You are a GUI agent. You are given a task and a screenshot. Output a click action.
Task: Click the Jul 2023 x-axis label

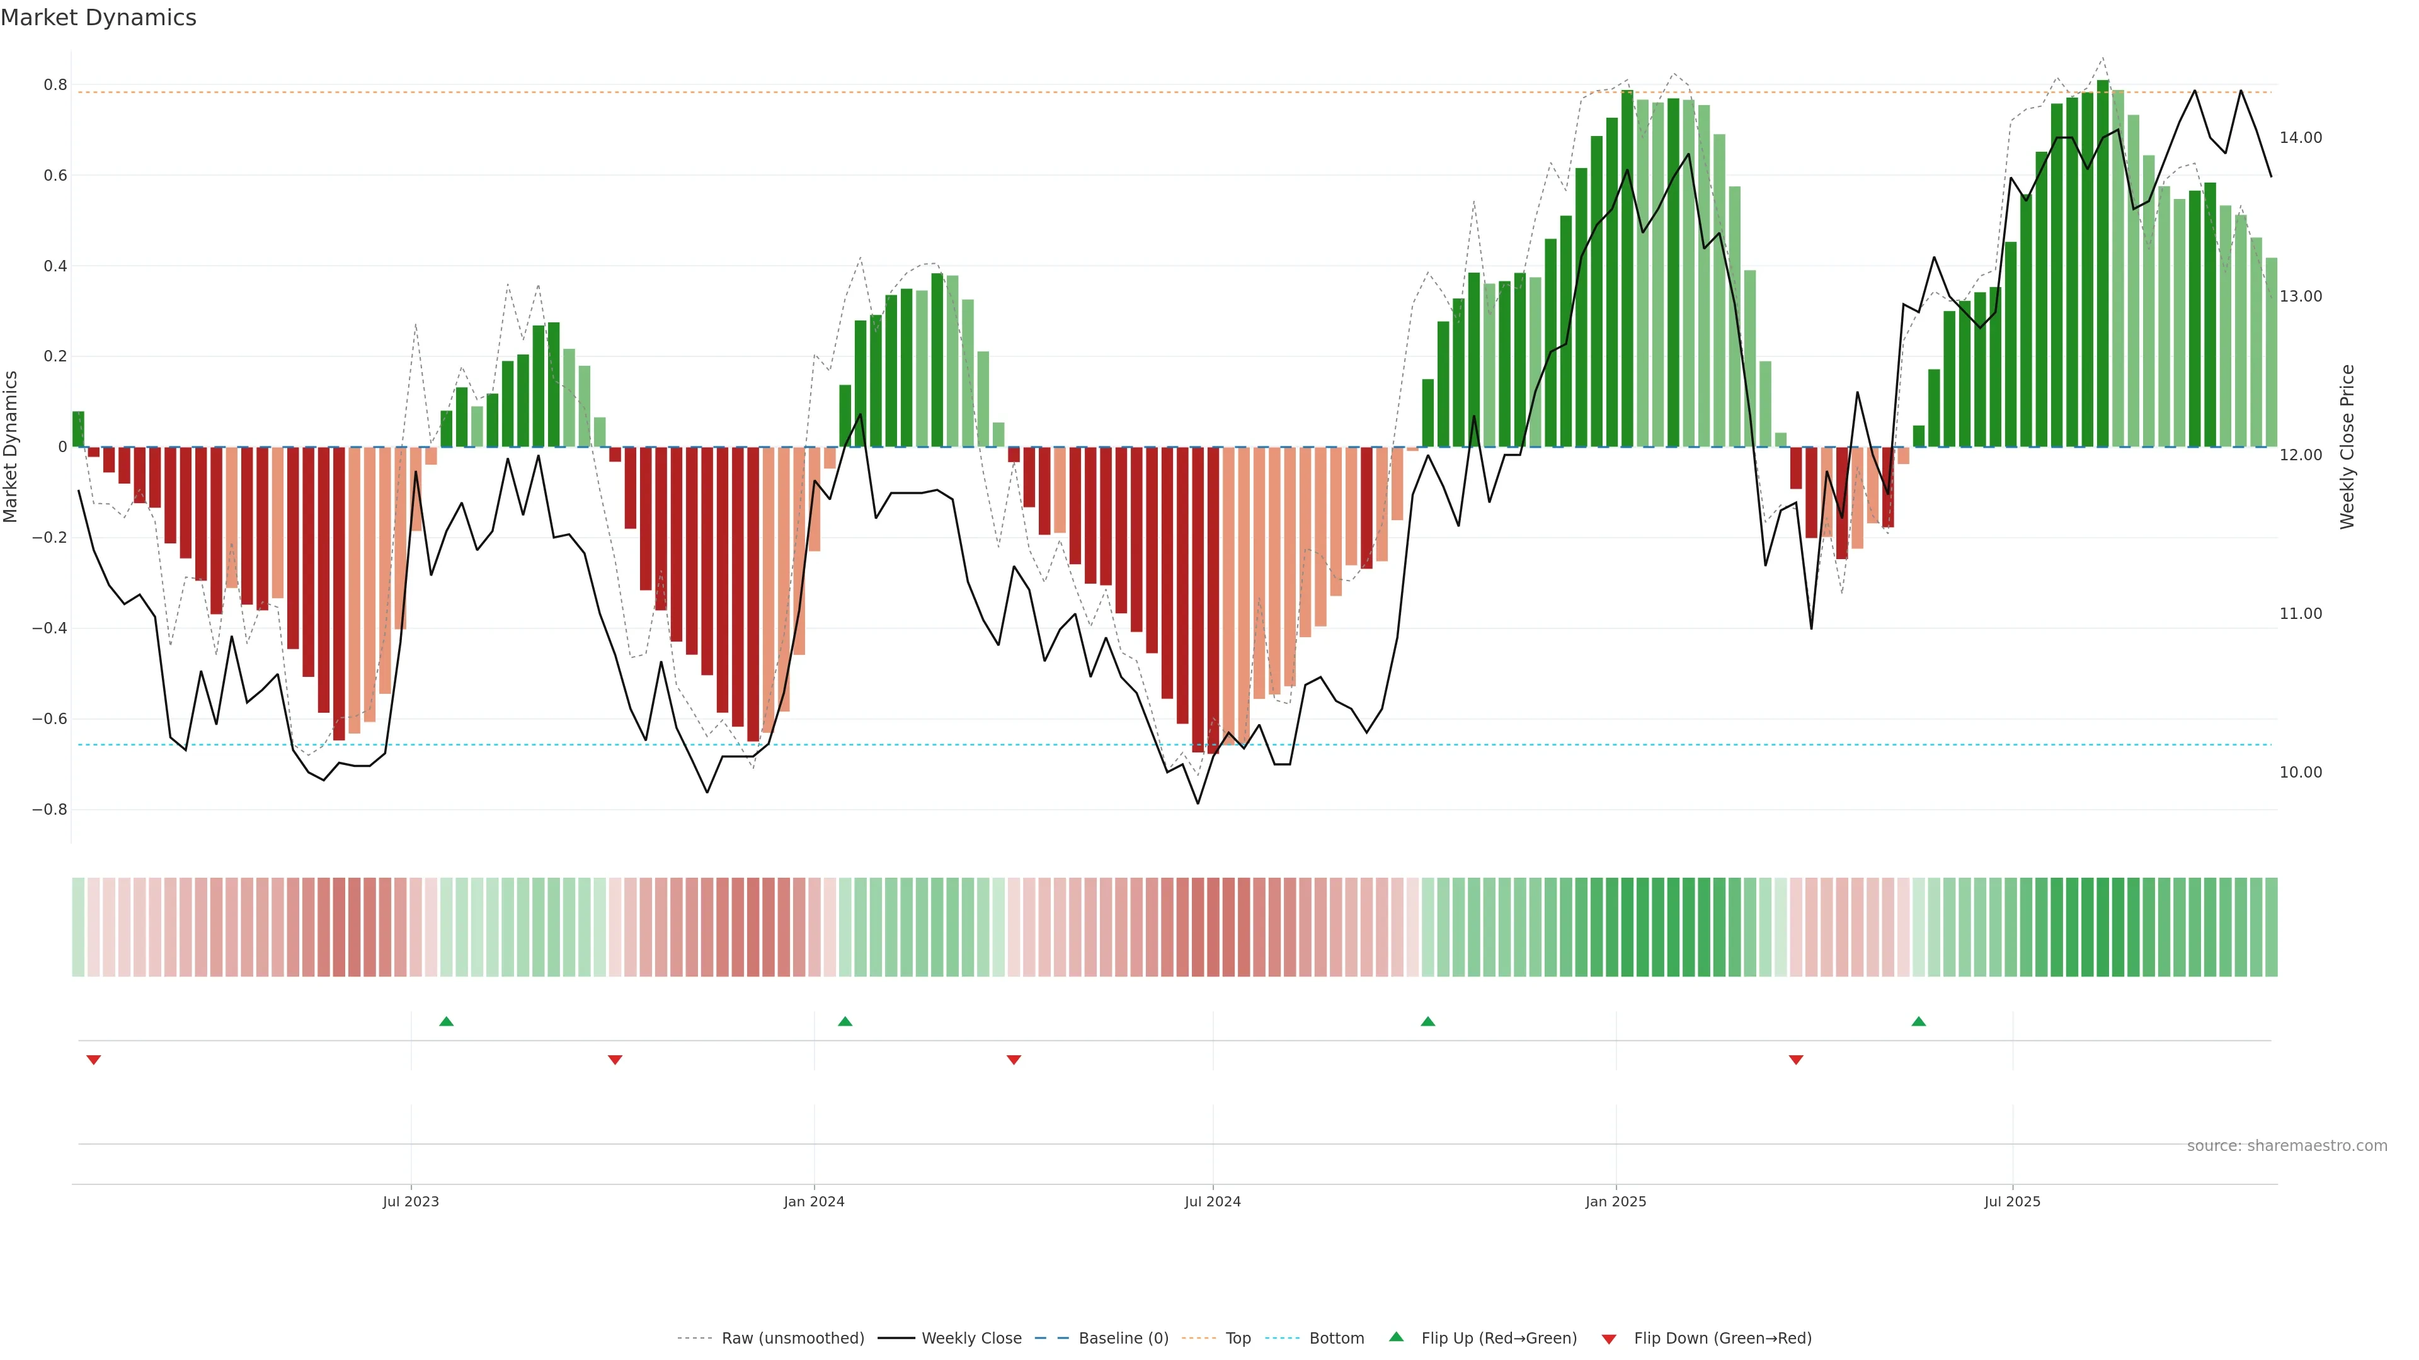(x=410, y=1201)
